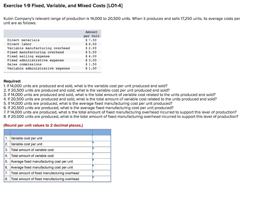Image resolution: width=262 pixels, height=197 pixels.
Task: Click the Exercise 1-9 title heading
Action: point(63,5)
